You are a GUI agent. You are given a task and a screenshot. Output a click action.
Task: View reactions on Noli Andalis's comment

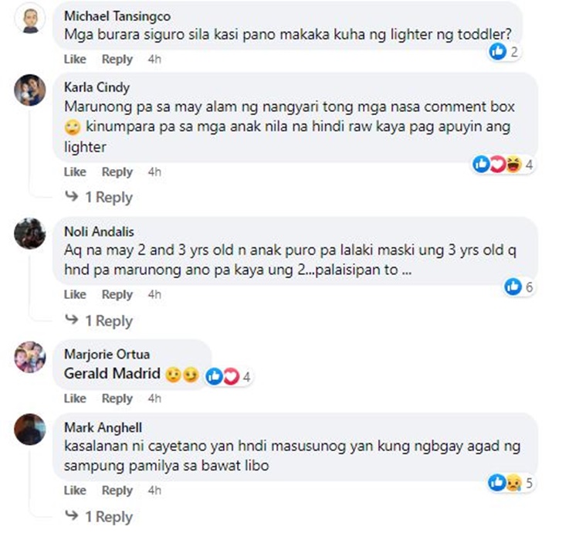[x=519, y=287]
